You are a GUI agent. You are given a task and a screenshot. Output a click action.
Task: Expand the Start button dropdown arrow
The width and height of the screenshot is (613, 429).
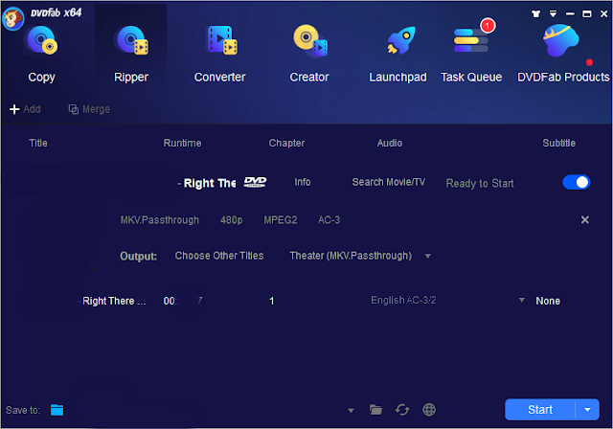pyautogui.click(x=587, y=410)
